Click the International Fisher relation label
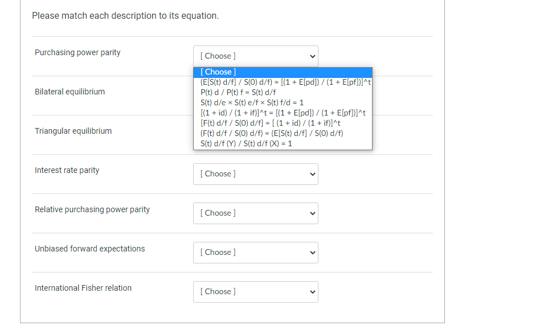The height and width of the screenshot is (330, 544). click(x=83, y=288)
